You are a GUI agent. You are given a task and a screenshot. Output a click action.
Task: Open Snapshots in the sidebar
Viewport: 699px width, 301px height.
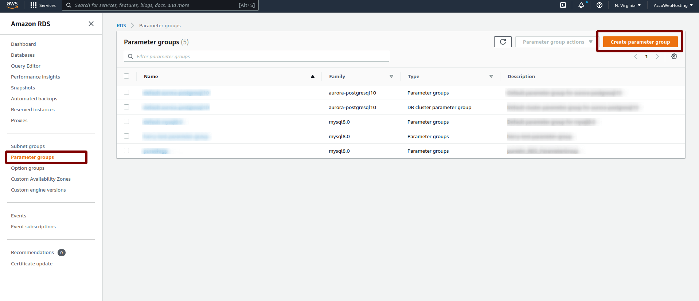point(23,88)
